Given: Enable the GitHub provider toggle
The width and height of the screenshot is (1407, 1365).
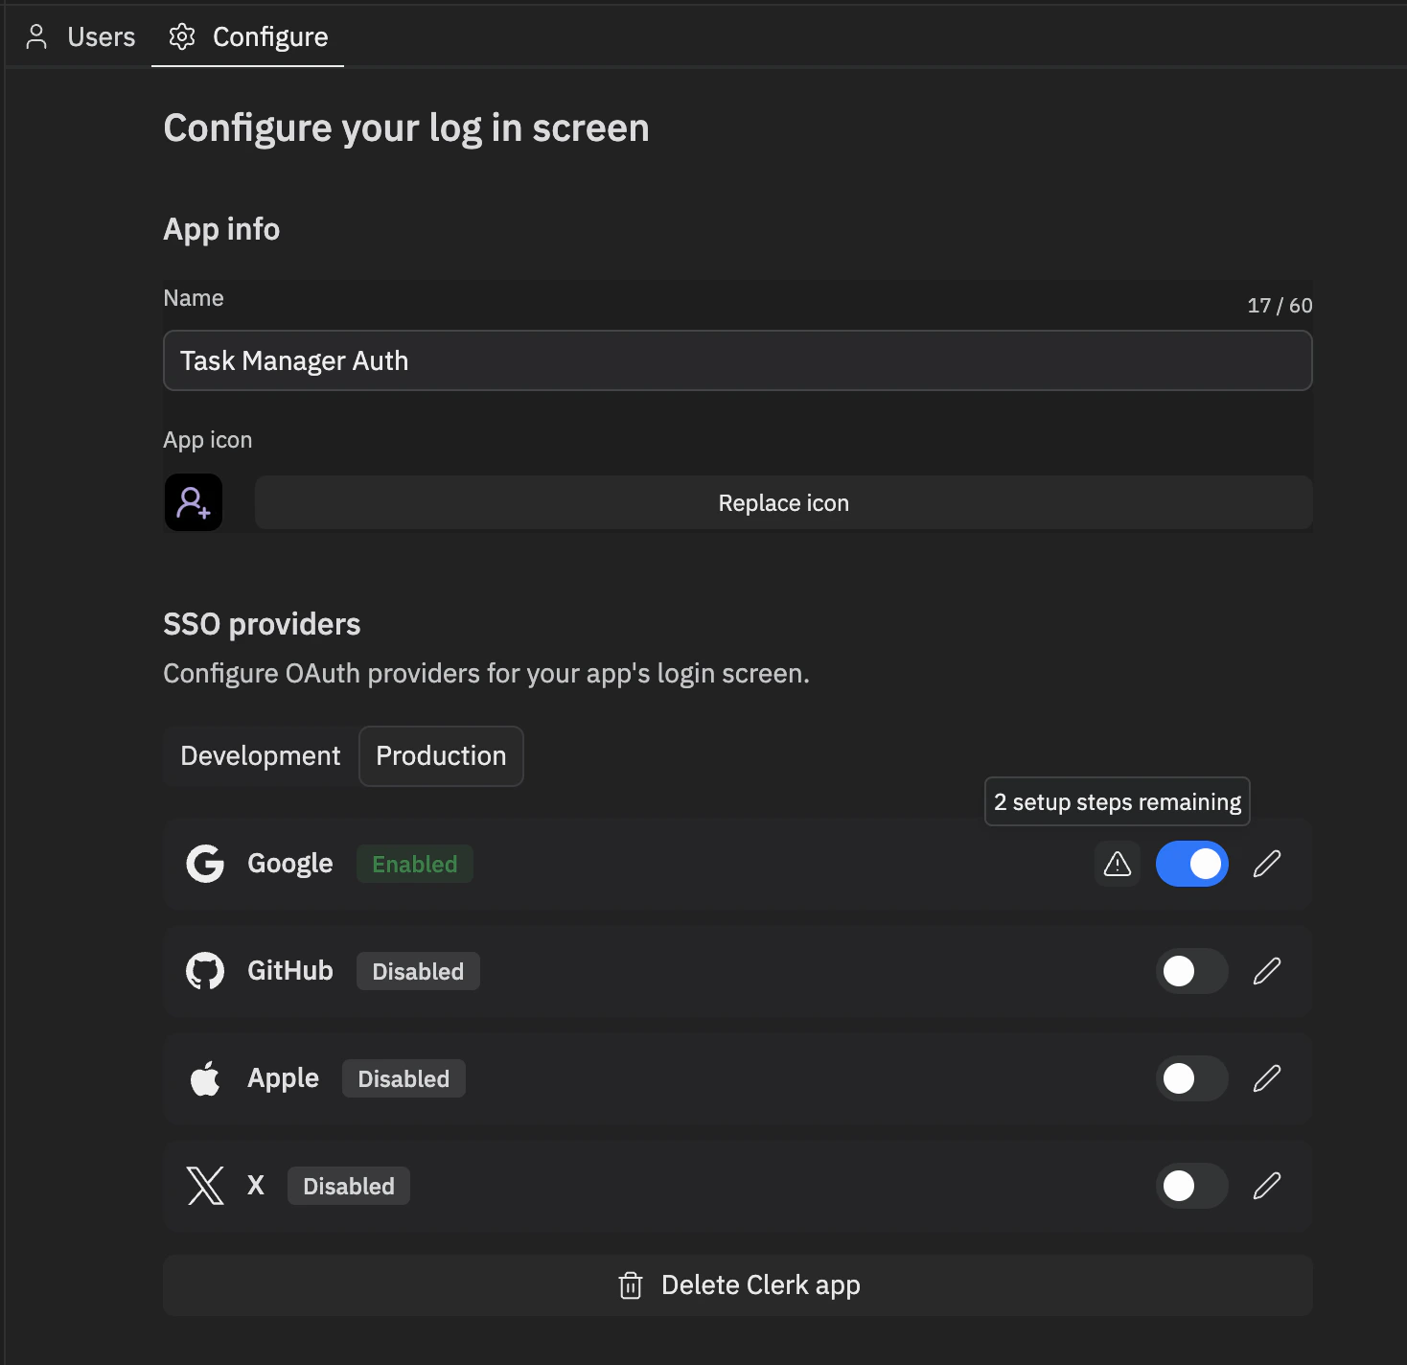Looking at the screenshot, I should pyautogui.click(x=1191, y=971).
